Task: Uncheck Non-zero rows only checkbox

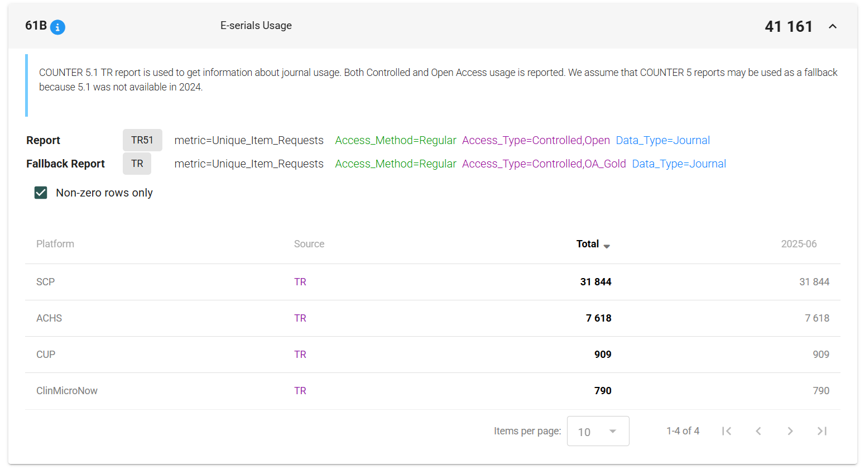Action: pos(41,193)
